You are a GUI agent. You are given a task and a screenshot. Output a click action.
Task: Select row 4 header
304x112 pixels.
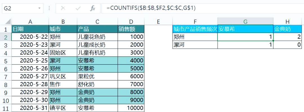[6, 53]
